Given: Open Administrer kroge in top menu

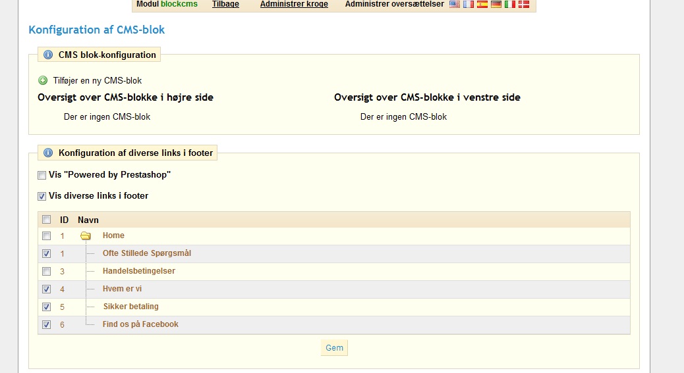Looking at the screenshot, I should point(294,5).
